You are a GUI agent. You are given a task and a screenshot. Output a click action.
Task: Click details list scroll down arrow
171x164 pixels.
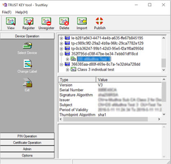pyautogui.click(x=164, y=114)
